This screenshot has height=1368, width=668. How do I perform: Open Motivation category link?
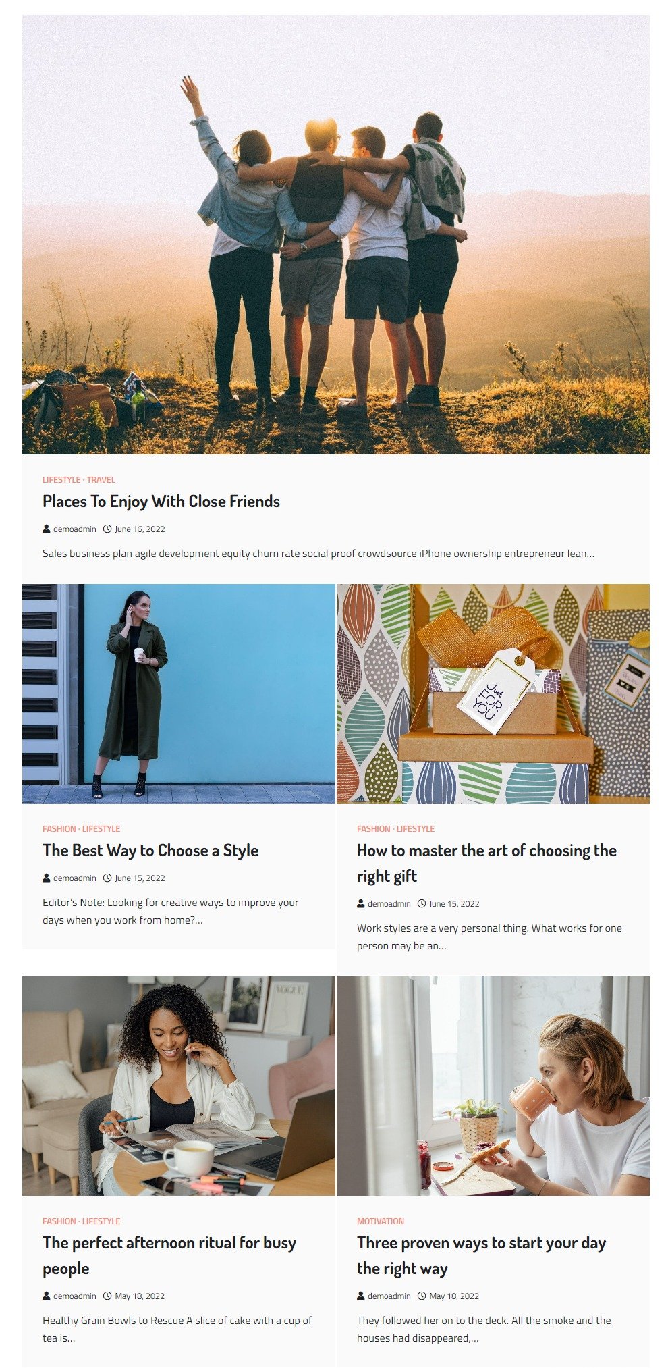381,1221
